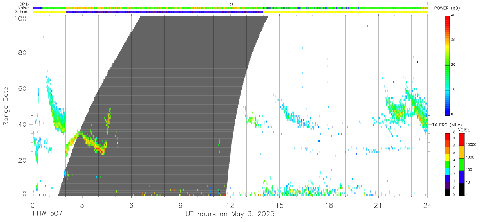
Task: Select the Noise strip along the top
Action: (x=230, y=8)
